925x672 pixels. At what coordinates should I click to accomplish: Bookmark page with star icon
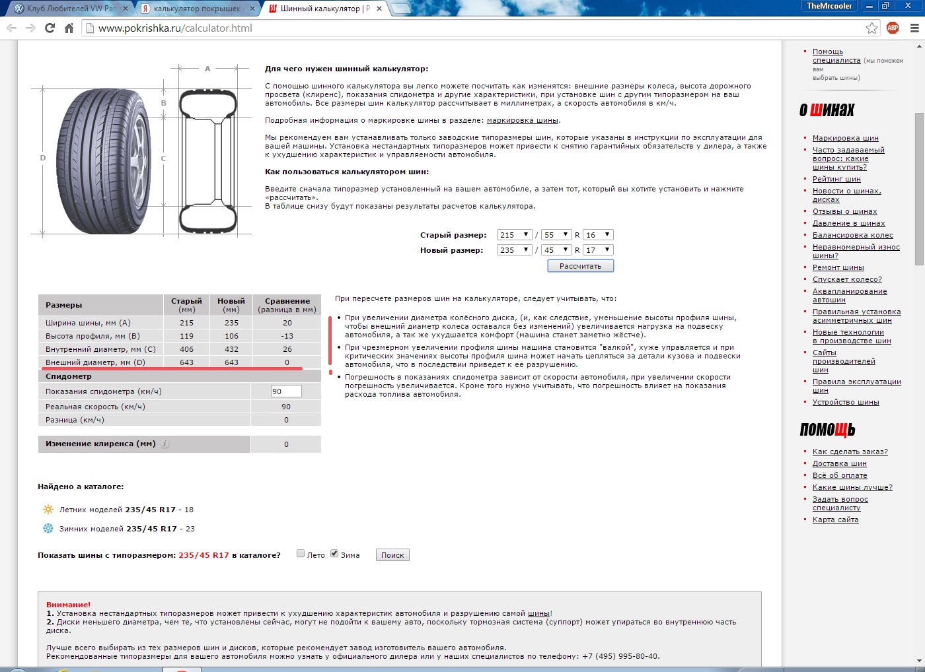coord(872,28)
